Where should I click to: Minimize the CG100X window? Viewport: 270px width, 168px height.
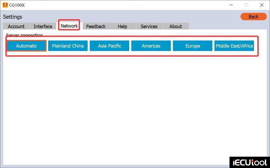click(x=231, y=5)
